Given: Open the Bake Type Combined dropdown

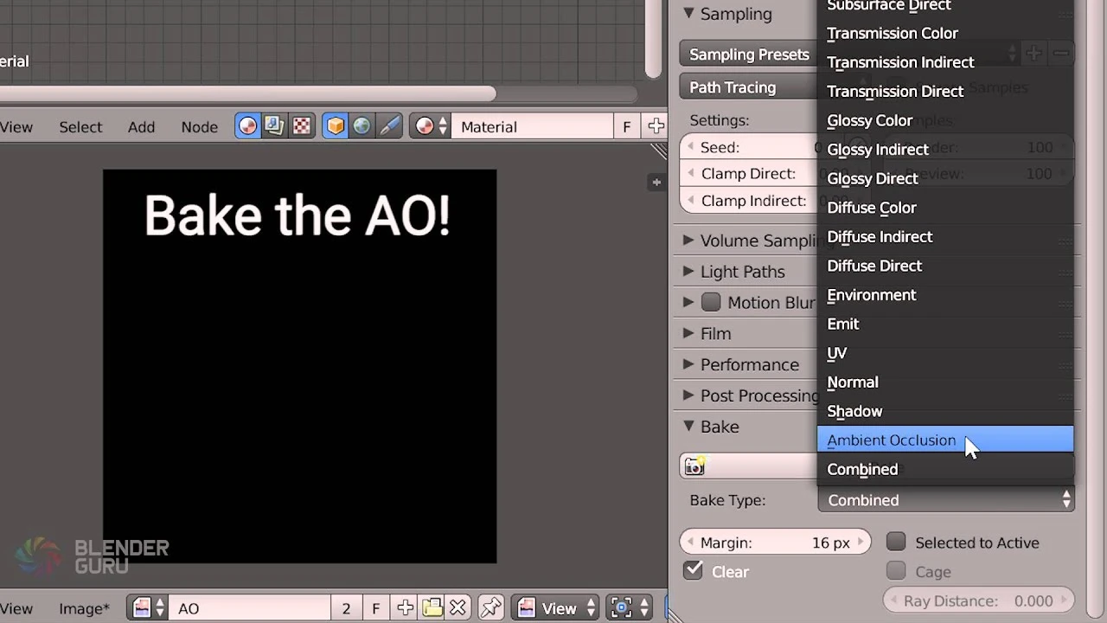Looking at the screenshot, I should 946,499.
